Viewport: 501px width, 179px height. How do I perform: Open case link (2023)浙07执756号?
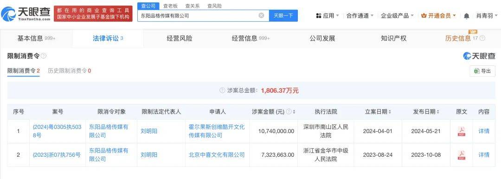point(57,155)
